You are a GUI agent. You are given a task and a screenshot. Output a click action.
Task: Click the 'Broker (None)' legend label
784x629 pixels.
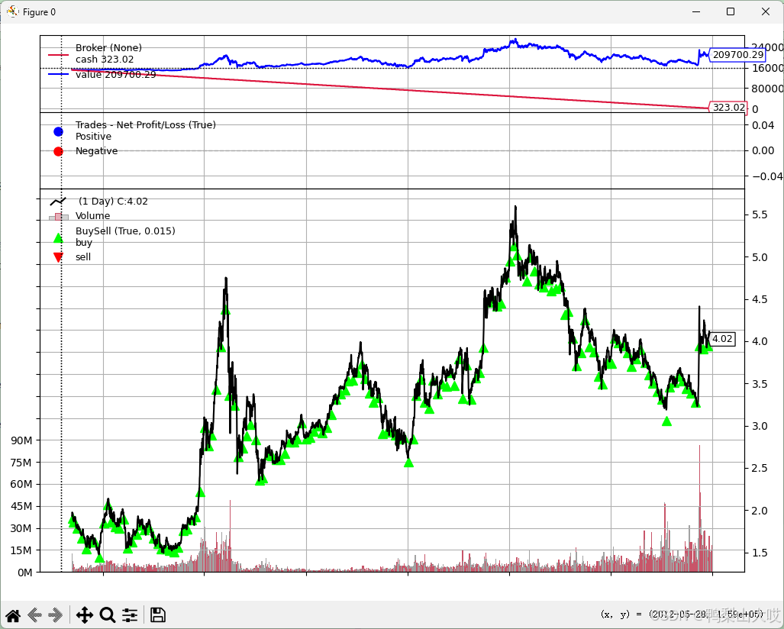tap(108, 47)
